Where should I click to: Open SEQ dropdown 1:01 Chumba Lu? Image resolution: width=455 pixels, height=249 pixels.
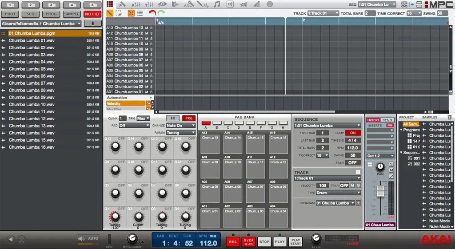click(x=377, y=4)
